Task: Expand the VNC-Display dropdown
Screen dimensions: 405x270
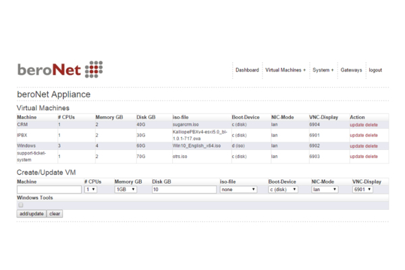Action: coord(367,190)
